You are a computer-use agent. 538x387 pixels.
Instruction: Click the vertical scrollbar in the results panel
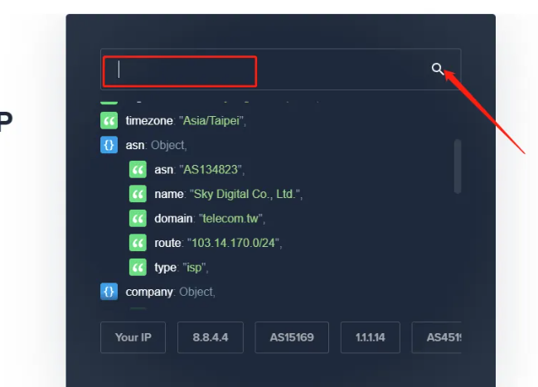pos(457,166)
